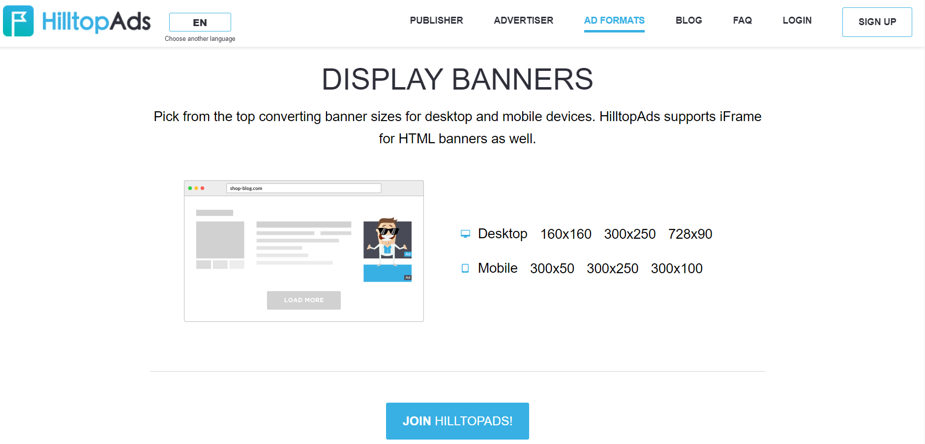
Task: Click the Mobile device icon
Action: [465, 268]
